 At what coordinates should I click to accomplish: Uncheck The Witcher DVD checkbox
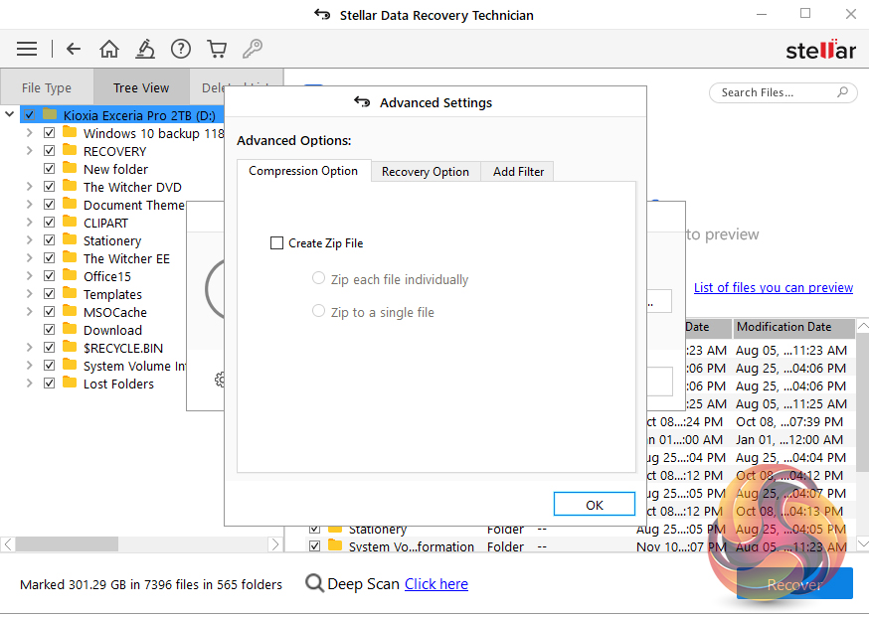coord(49,187)
